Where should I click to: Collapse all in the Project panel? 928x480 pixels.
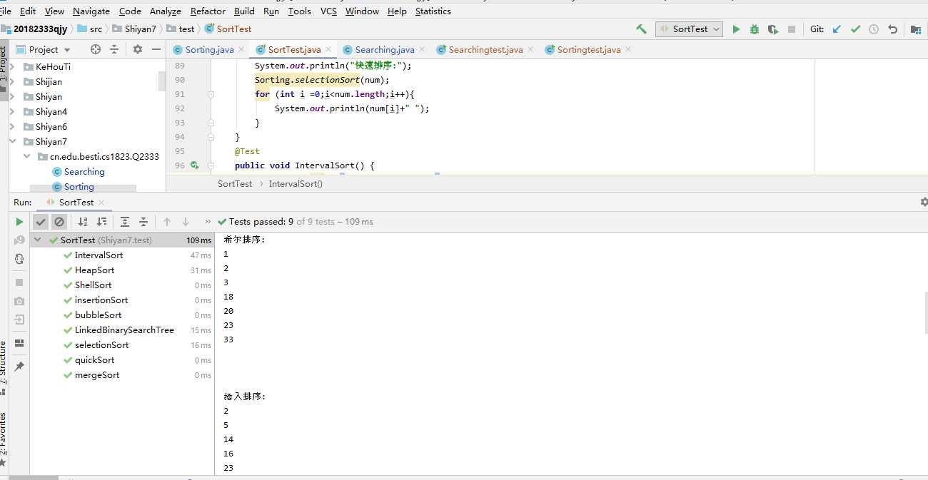tap(114, 49)
